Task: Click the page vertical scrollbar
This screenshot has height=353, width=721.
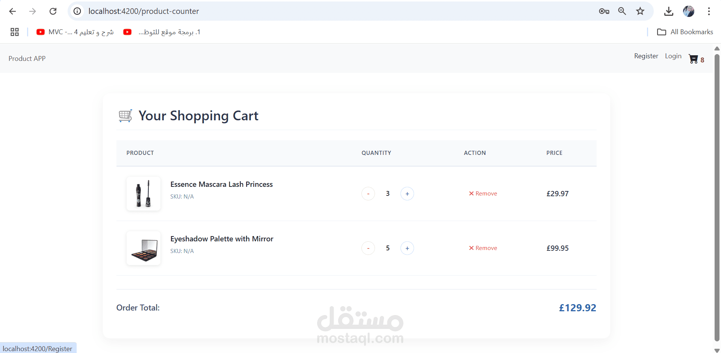Action: pyautogui.click(x=717, y=197)
